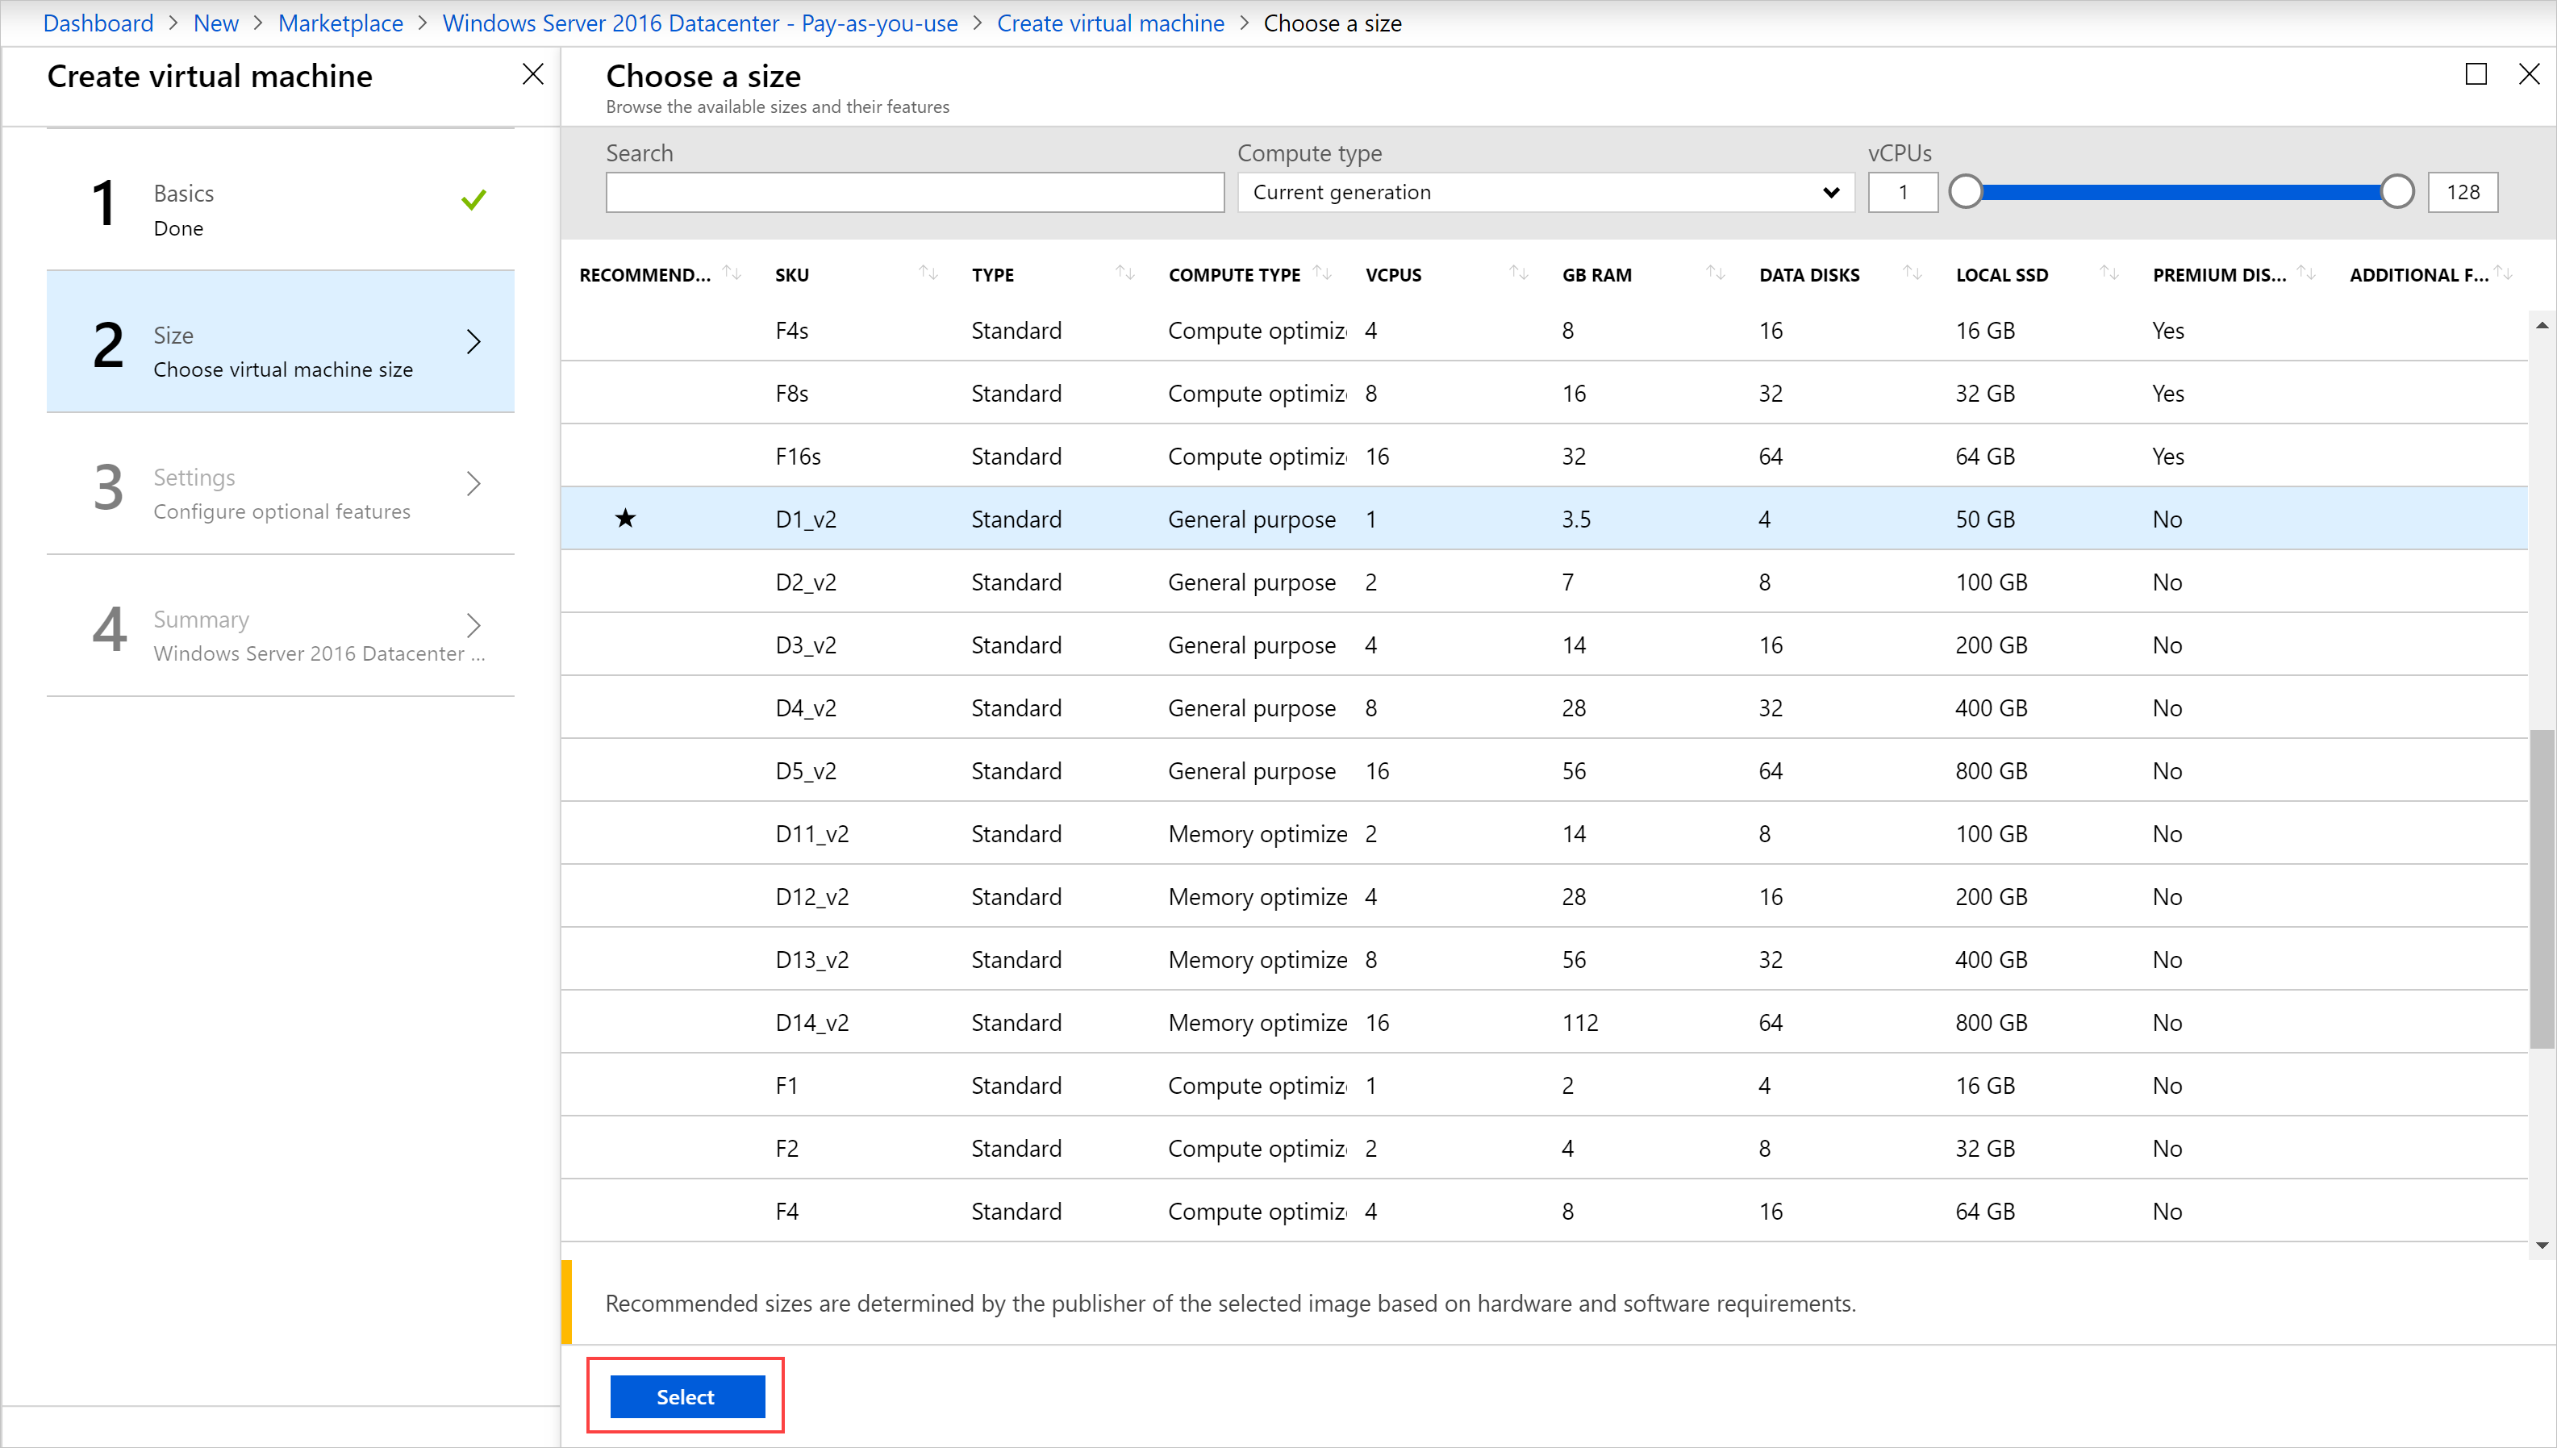This screenshot has height=1448, width=2557.
Task: Click the Select button to confirm size
Action: [685, 1397]
